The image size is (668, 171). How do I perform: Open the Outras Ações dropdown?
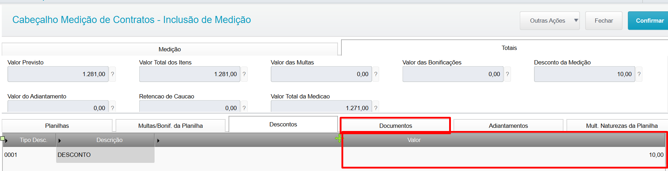[x=550, y=21]
